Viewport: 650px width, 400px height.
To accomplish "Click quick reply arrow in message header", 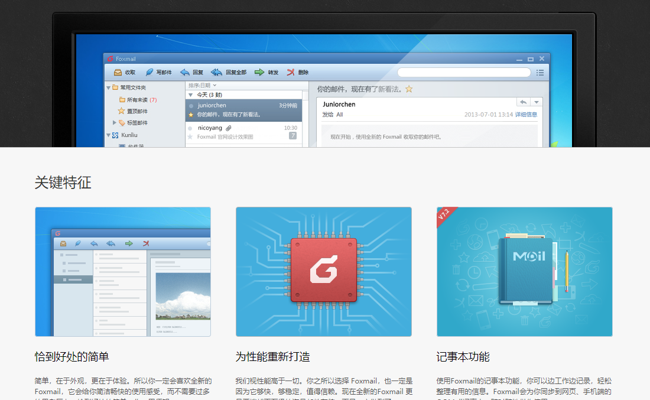I will coord(524,102).
